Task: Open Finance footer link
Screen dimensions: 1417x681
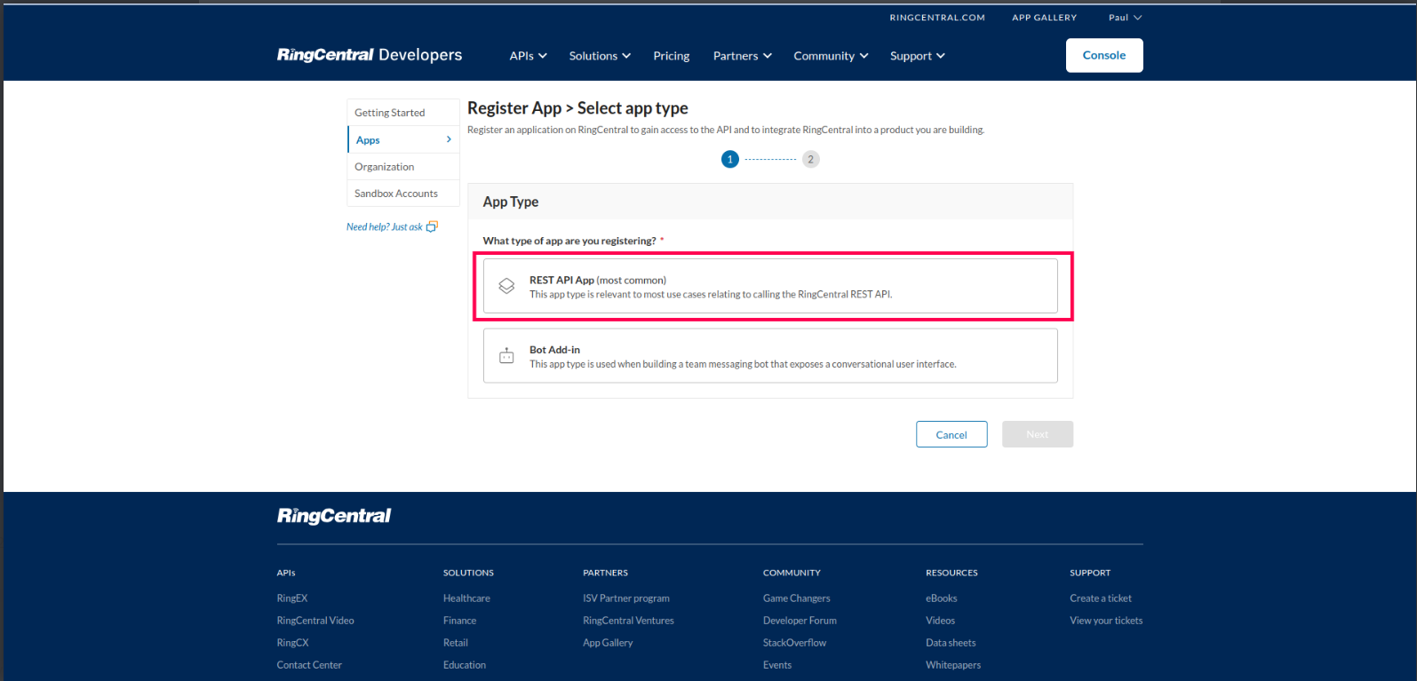Action: pos(459,621)
